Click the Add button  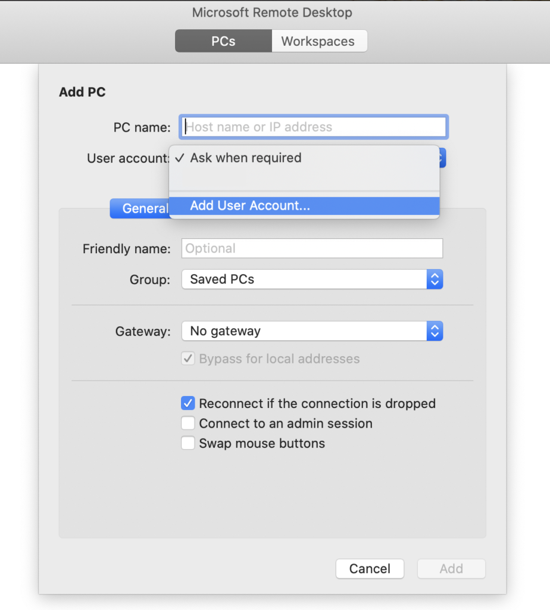coord(451,568)
